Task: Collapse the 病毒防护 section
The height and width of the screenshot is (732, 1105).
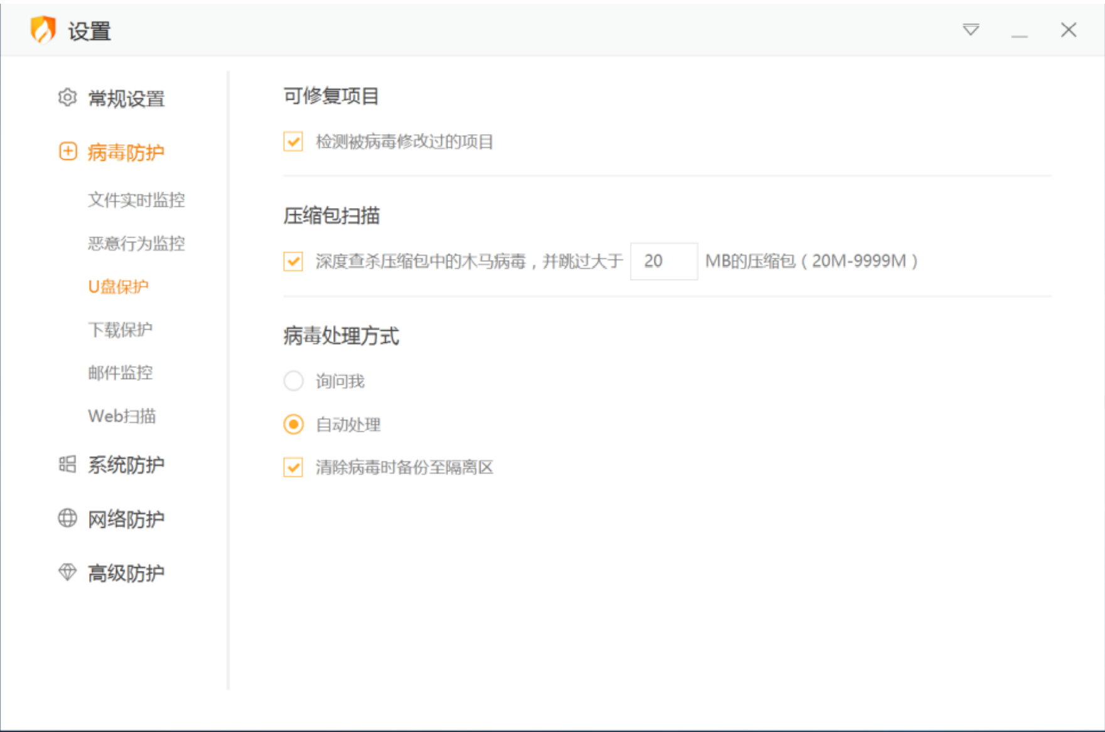Action: coord(125,152)
